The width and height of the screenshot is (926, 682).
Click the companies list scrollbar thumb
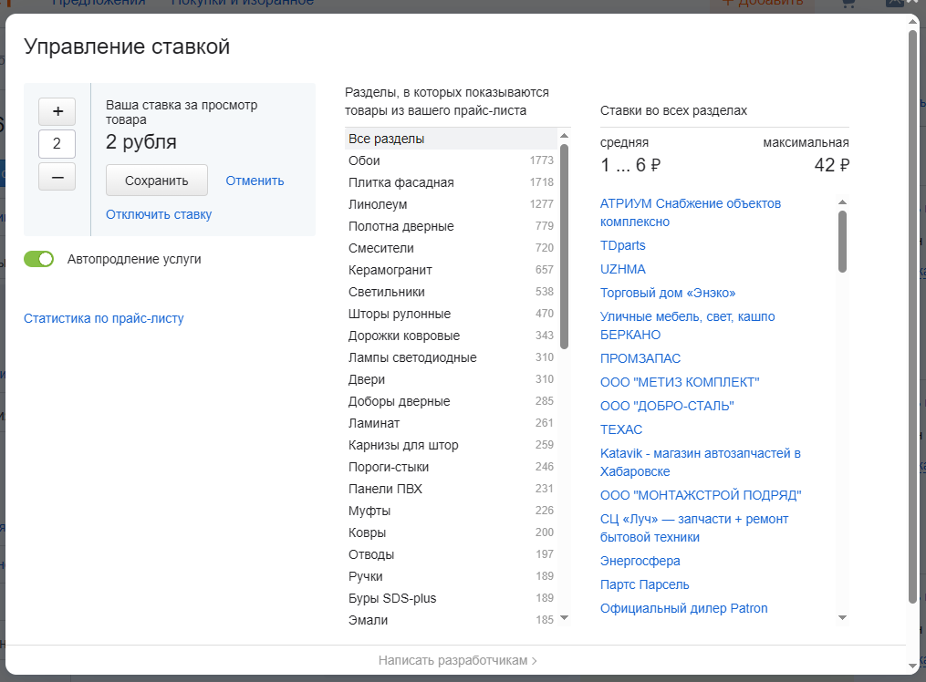(842, 242)
